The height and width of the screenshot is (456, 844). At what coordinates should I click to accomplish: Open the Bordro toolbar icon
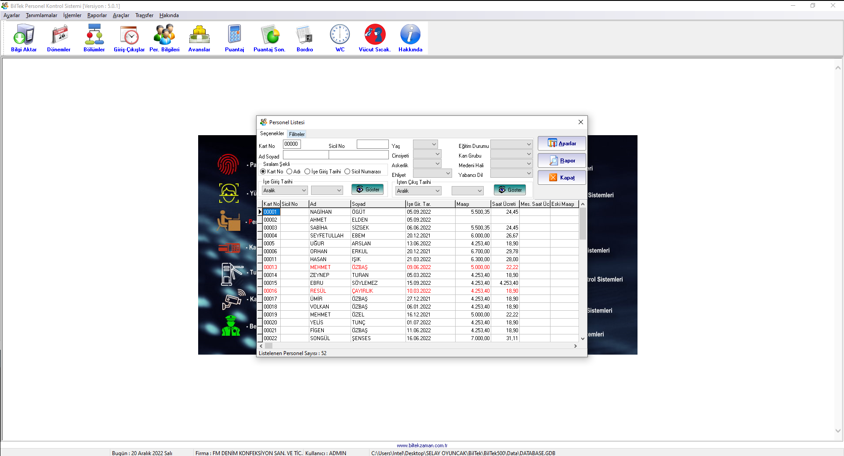[305, 38]
